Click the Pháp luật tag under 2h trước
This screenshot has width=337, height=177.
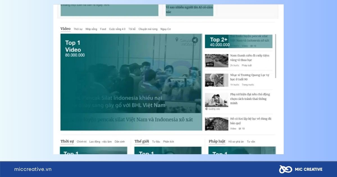click(247, 65)
